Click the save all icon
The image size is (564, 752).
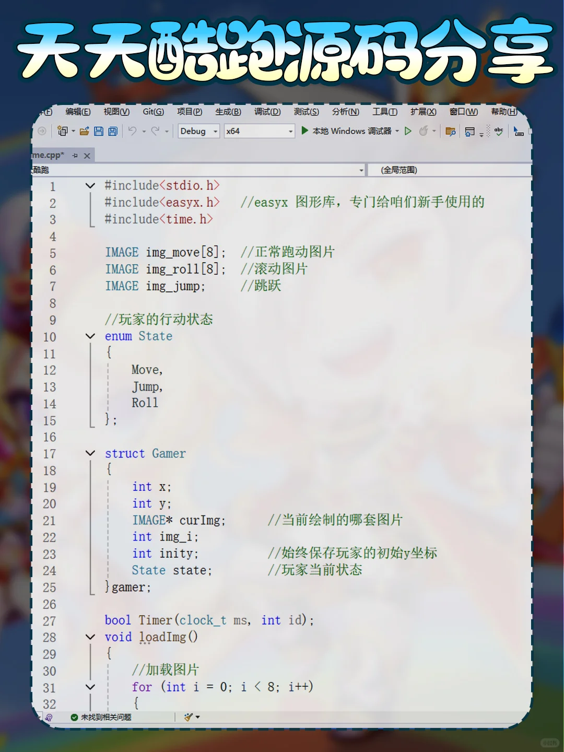(x=112, y=131)
